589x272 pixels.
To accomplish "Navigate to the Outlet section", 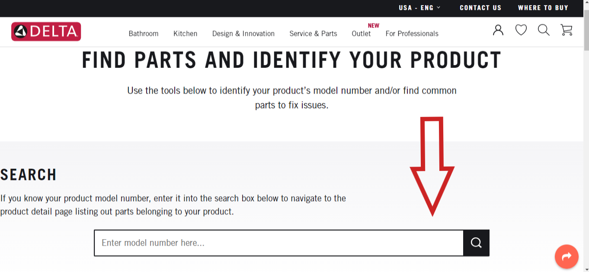I will point(361,34).
